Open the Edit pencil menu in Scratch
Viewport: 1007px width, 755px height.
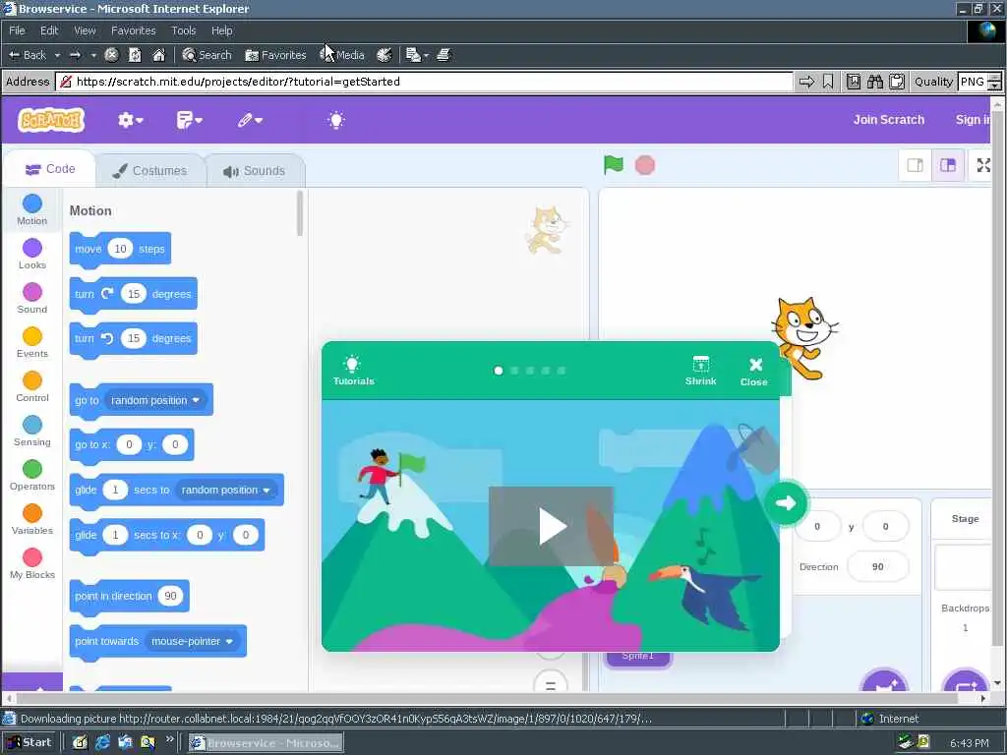pyautogui.click(x=249, y=120)
